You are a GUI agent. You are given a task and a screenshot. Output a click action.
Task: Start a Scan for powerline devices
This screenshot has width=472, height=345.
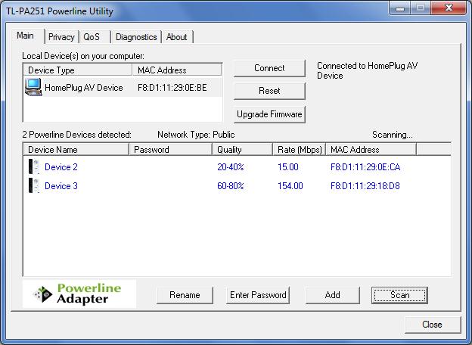(399, 295)
